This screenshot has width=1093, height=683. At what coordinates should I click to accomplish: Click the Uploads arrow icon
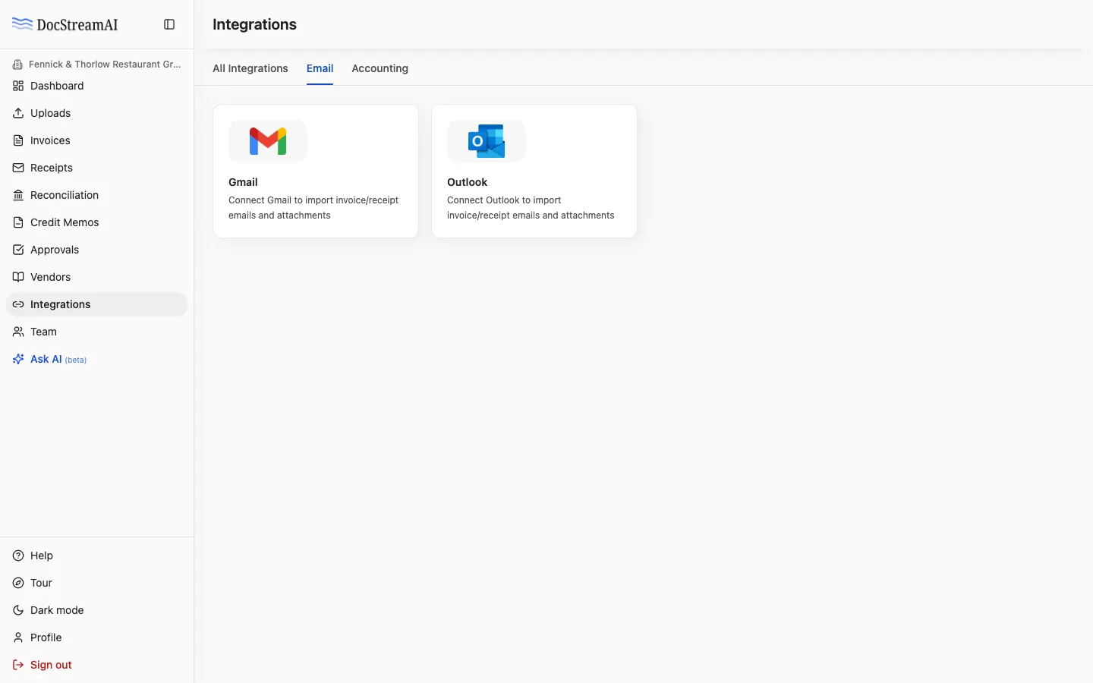(18, 113)
